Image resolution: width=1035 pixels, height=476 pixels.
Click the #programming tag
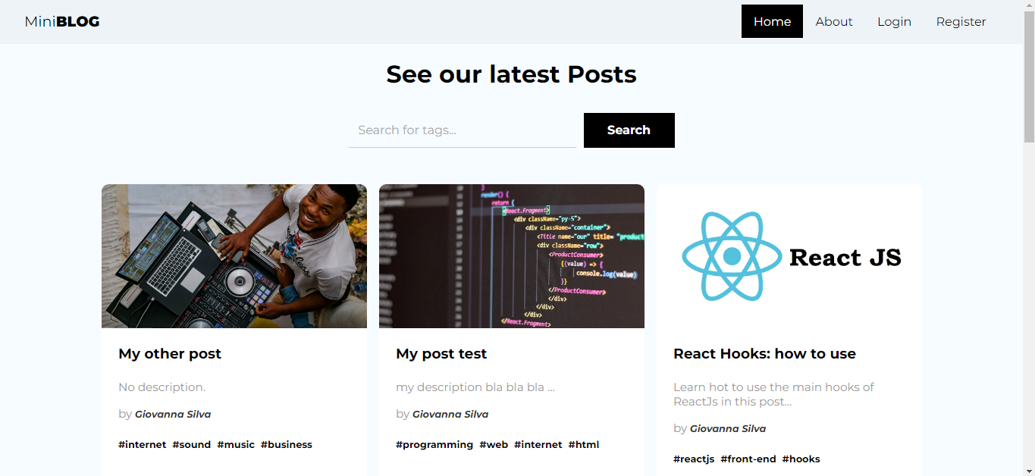[434, 445]
